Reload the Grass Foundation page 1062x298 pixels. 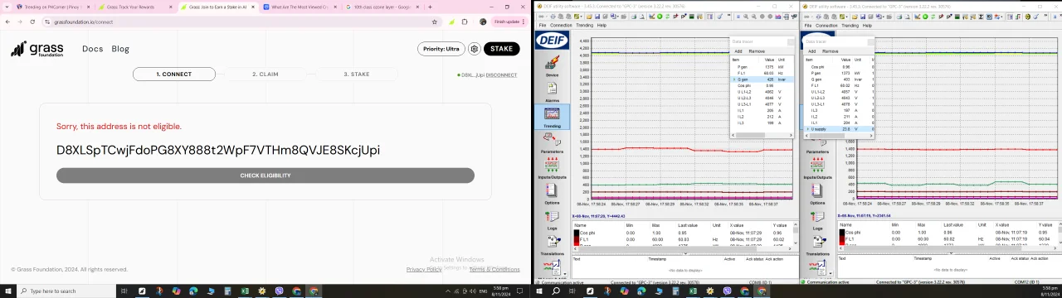pyautogui.click(x=33, y=22)
